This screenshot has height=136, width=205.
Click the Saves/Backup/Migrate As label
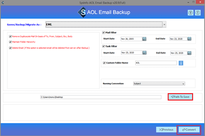click(x=24, y=24)
